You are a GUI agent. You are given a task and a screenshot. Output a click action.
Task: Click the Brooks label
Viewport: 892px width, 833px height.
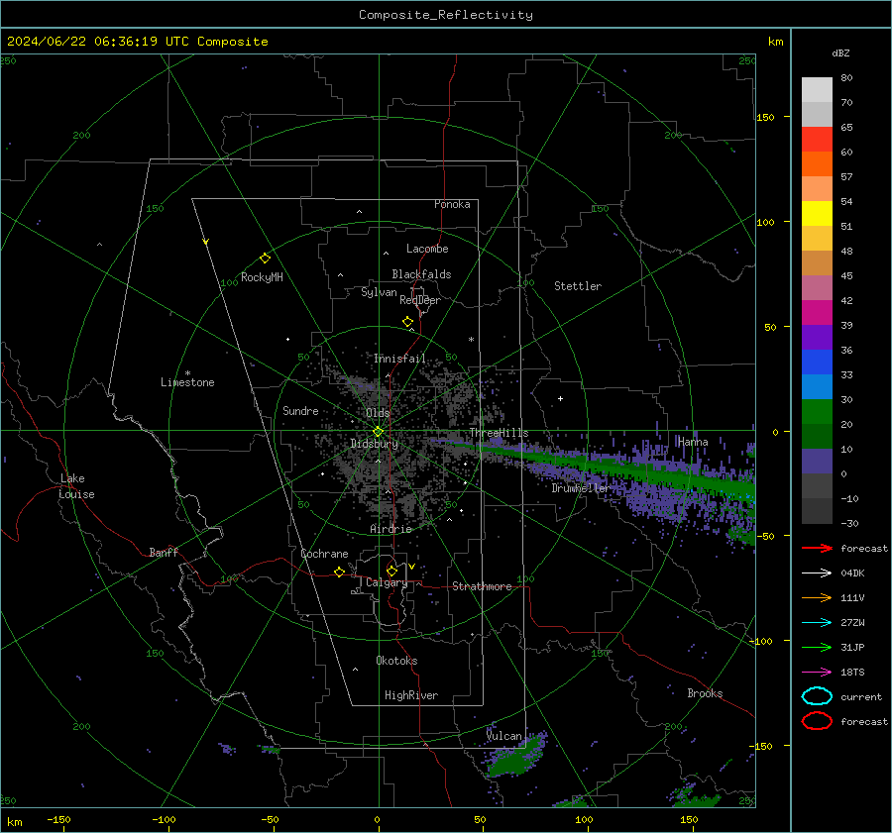705,693
